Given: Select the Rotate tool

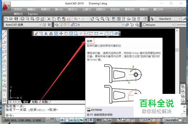Looking at the screenshot, I should click(66, 33).
